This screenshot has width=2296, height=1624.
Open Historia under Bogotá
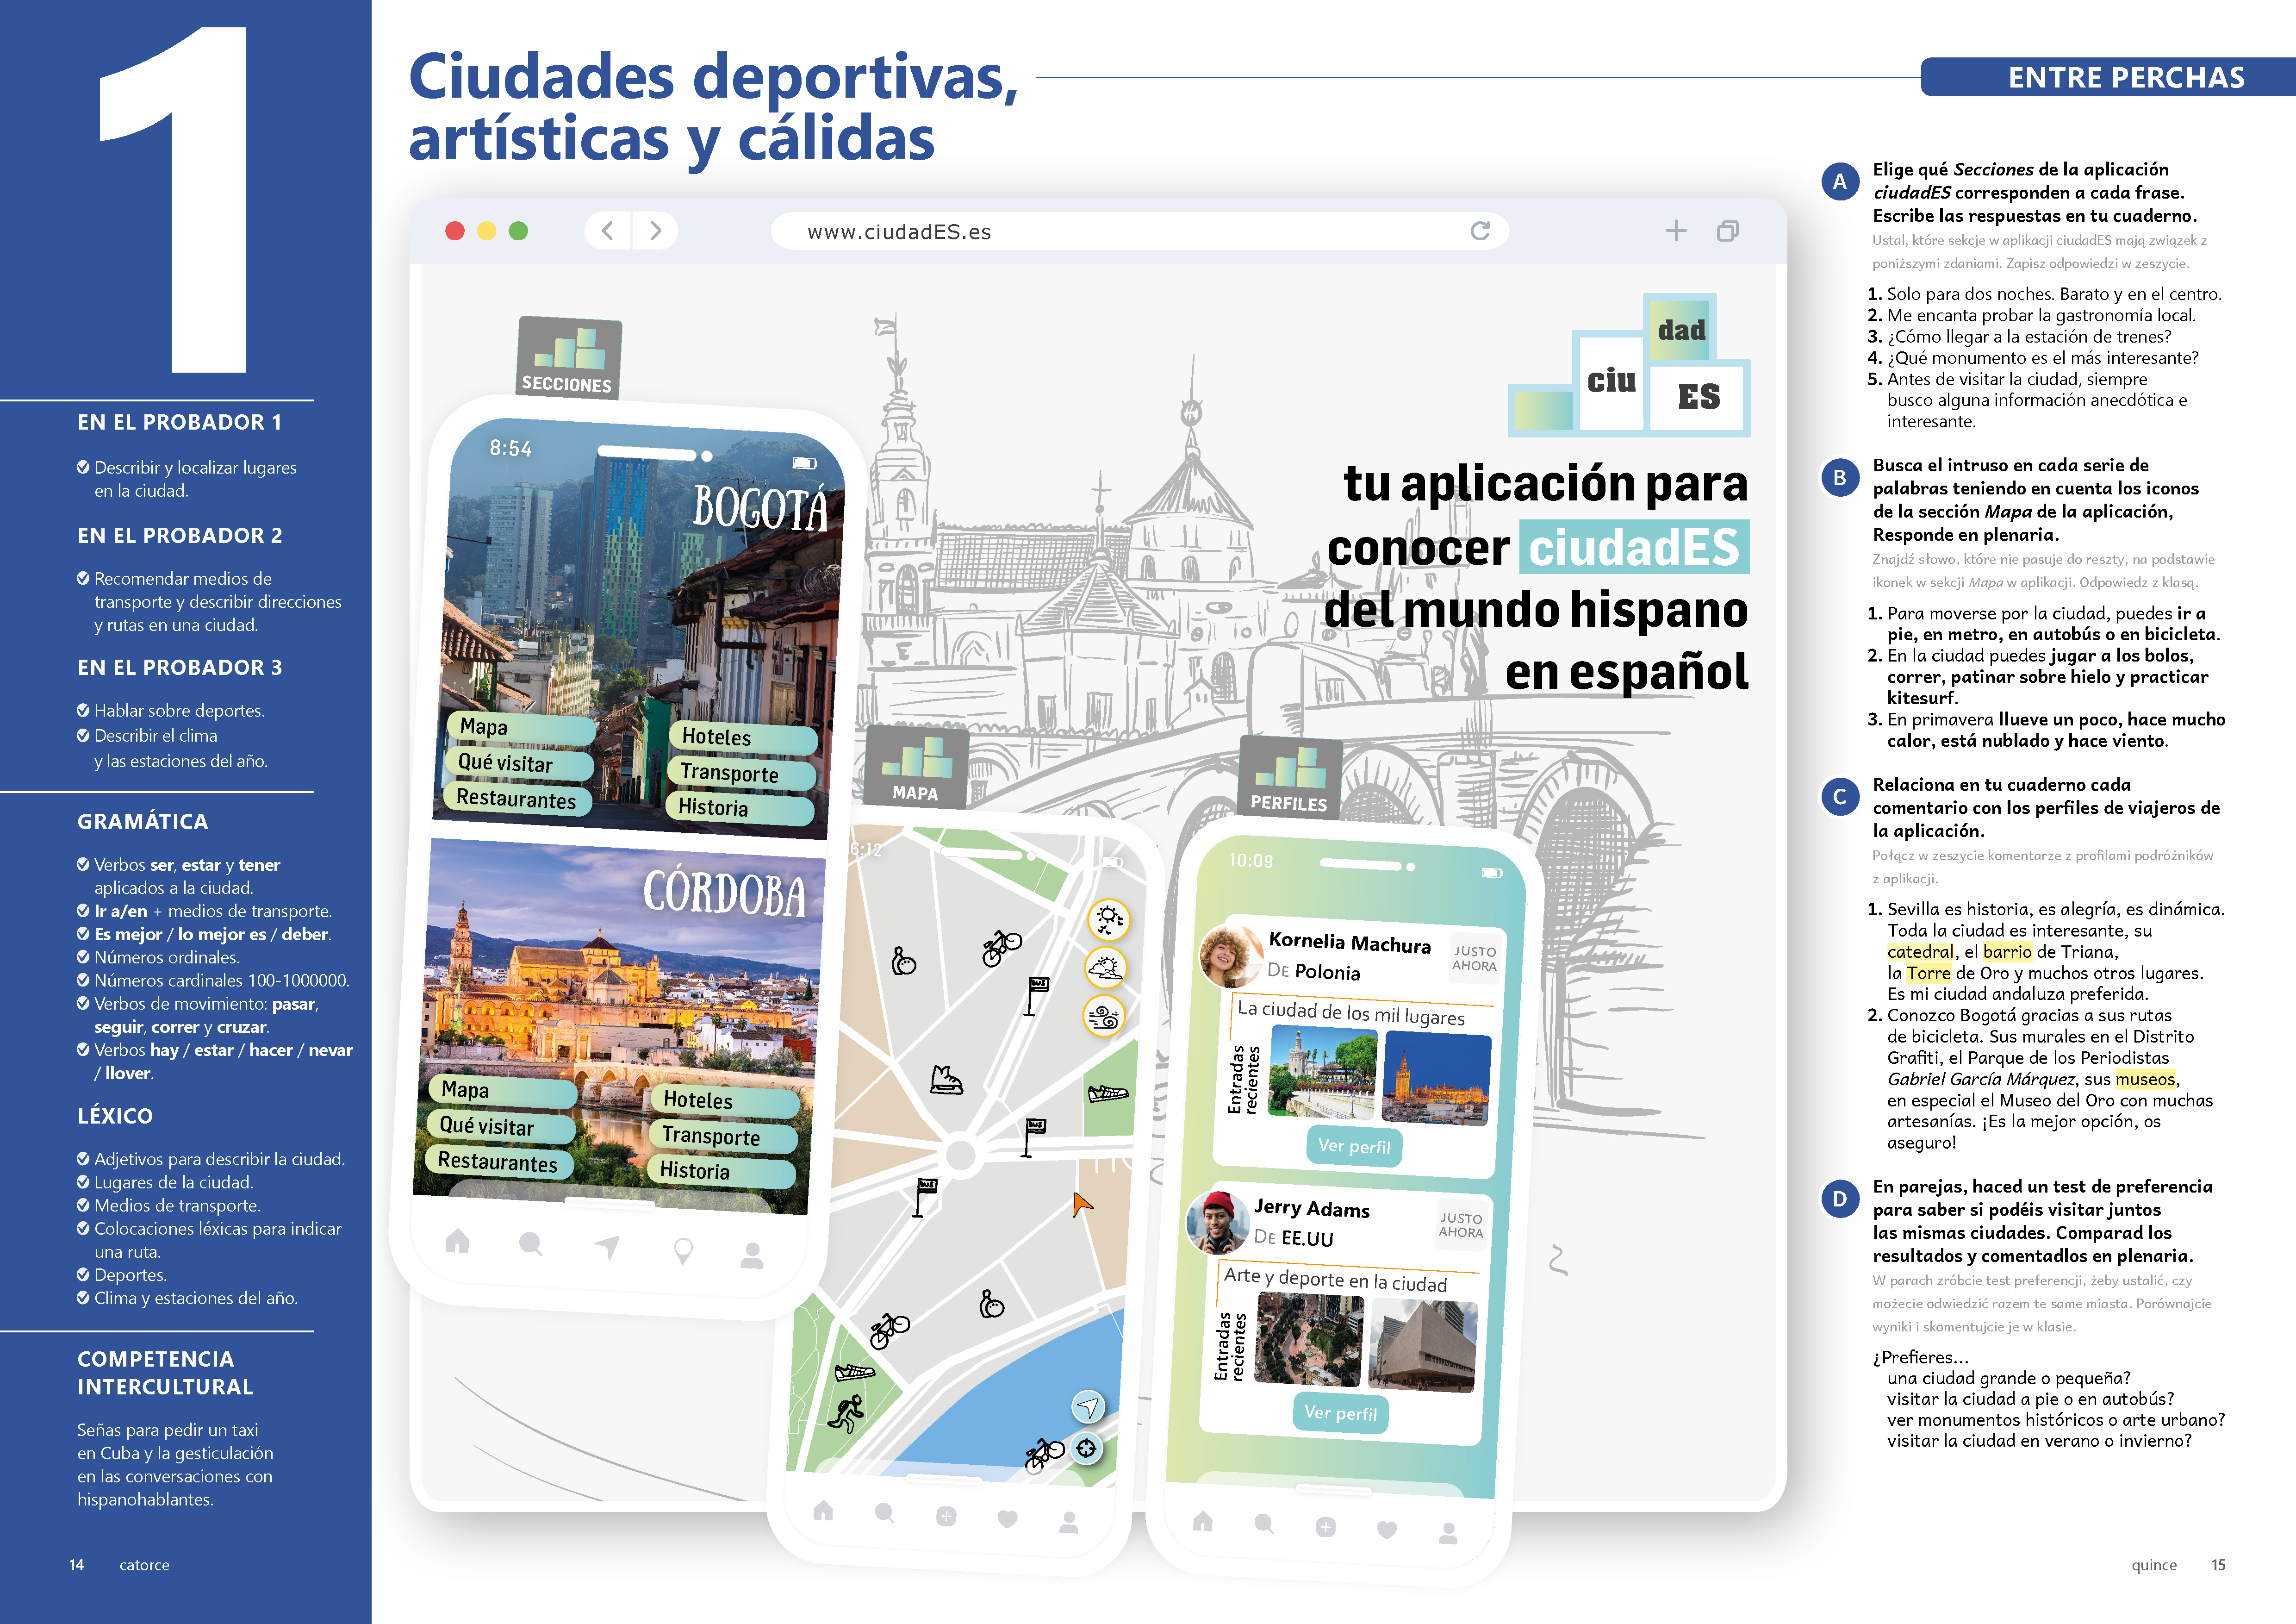pyautogui.click(x=739, y=808)
